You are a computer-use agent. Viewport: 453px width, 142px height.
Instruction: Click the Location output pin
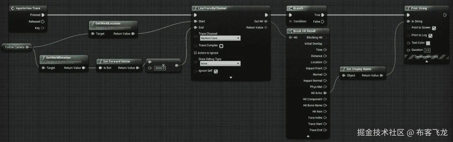click(325, 62)
